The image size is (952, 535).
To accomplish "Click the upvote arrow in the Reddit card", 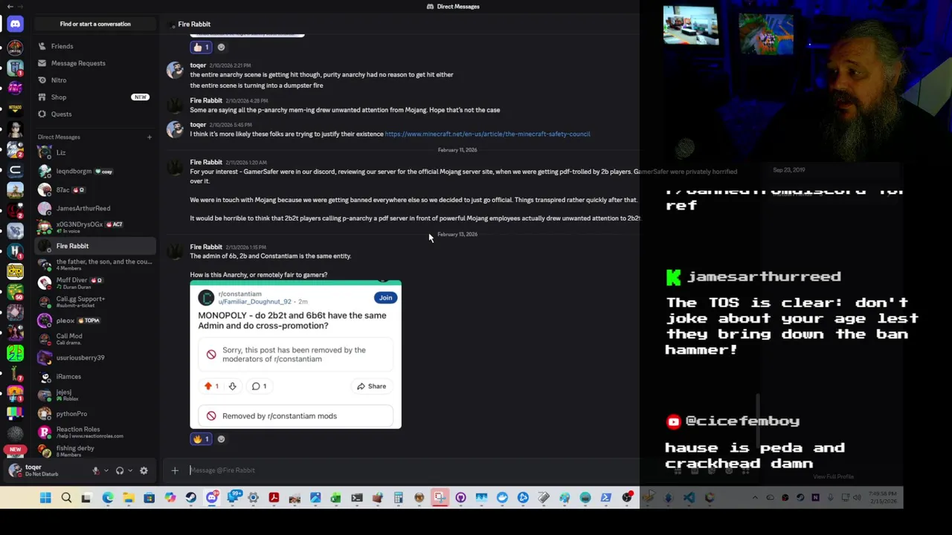I will (208, 386).
